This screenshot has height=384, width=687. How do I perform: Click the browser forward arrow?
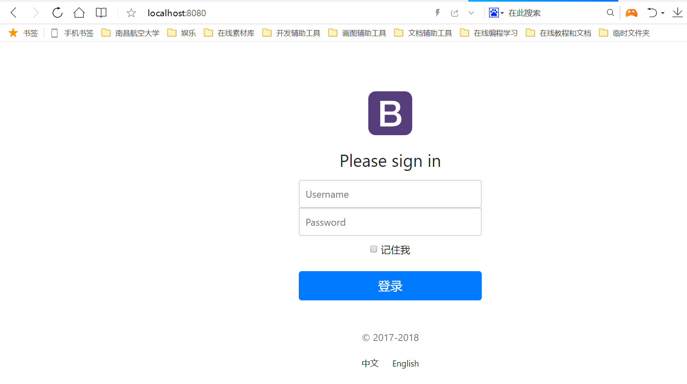pyautogui.click(x=35, y=13)
